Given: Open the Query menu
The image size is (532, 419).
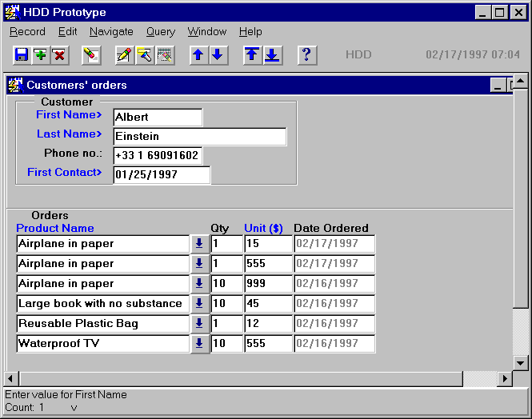Looking at the screenshot, I should [x=160, y=32].
